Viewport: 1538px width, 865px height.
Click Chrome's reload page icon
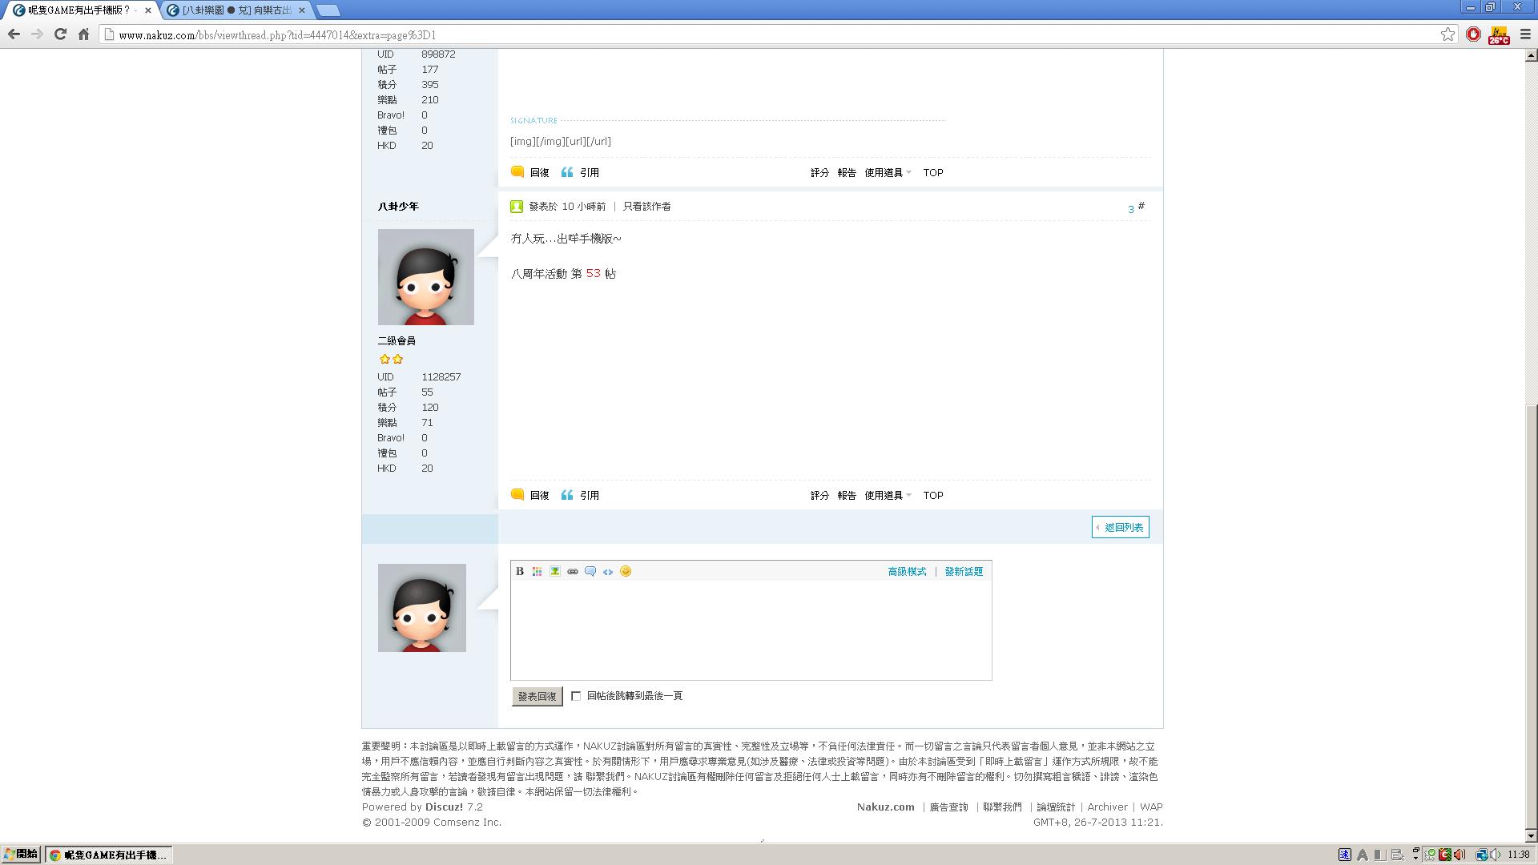tap(60, 34)
